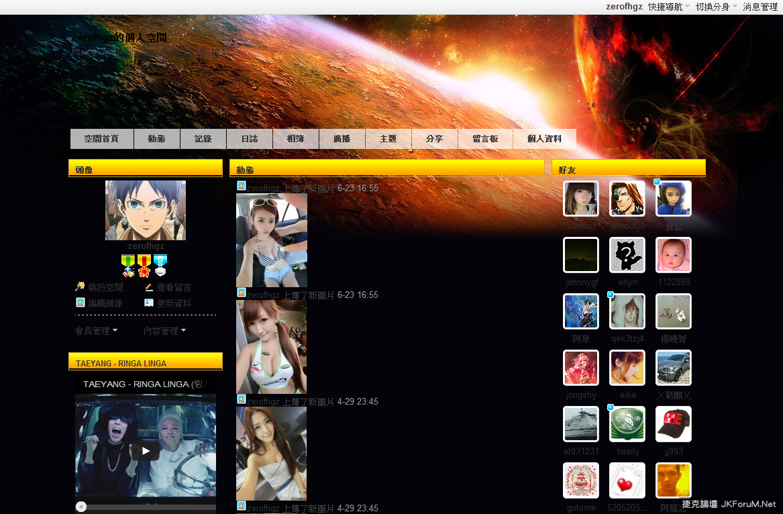Image resolution: width=783 pixels, height=514 pixels.
Task: Click feed icon of first 4-29 23:45 upload
Action: (x=241, y=399)
